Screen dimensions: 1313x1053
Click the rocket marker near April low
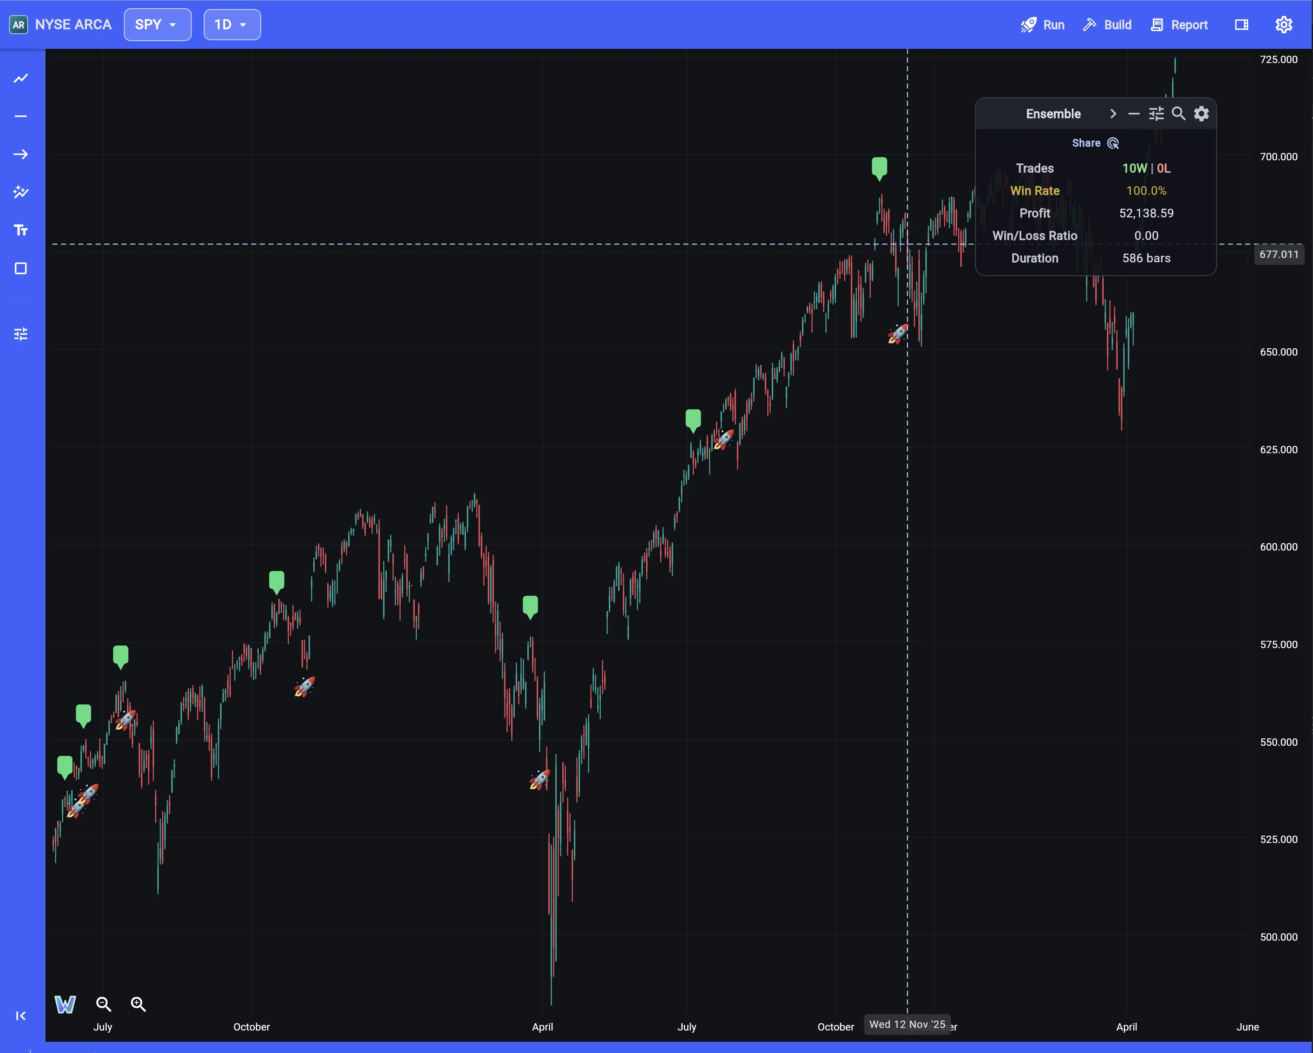pyautogui.click(x=539, y=779)
